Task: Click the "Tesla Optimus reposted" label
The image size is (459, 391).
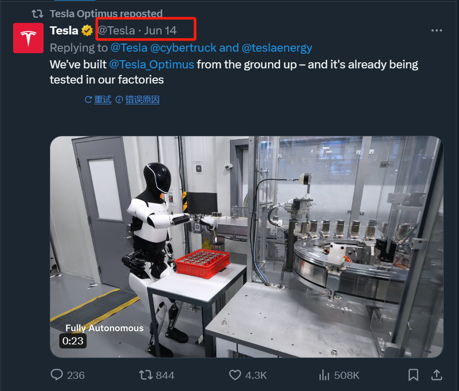Action: [x=106, y=14]
